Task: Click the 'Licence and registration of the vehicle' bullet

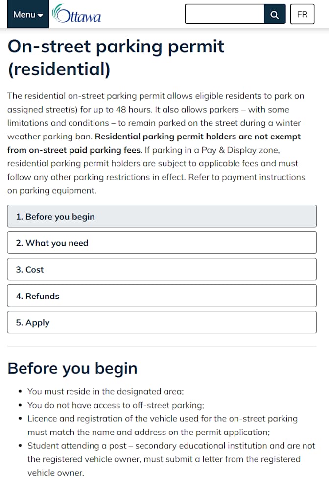Action: pos(163,425)
